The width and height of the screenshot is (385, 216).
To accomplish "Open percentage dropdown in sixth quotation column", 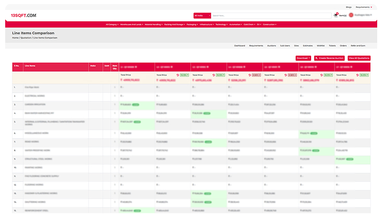I will 328,75.
